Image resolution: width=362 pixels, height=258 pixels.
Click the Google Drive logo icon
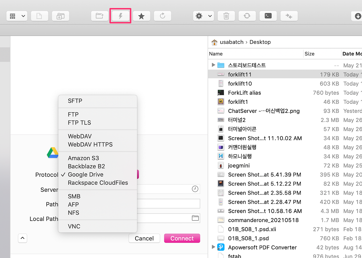pos(53,152)
